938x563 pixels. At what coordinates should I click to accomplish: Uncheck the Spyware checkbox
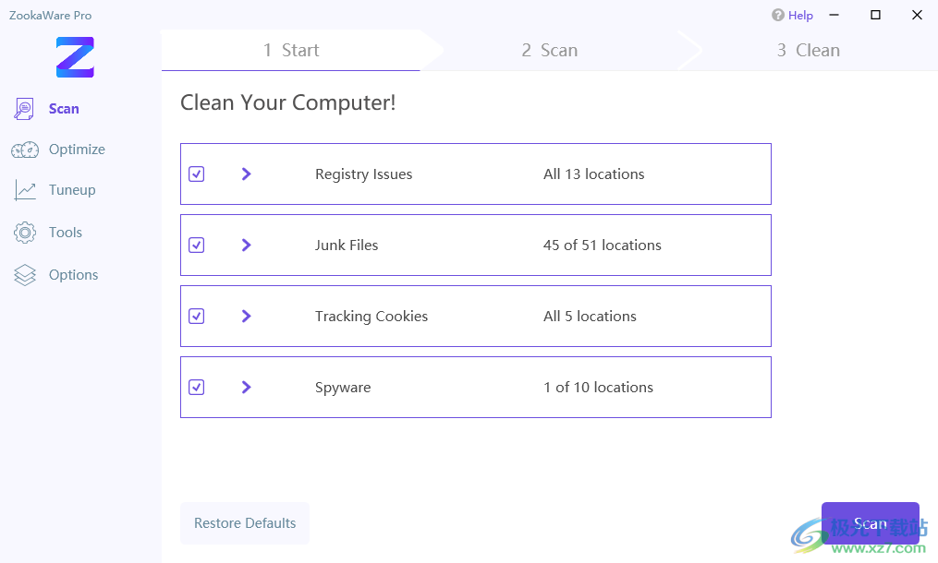[196, 388]
